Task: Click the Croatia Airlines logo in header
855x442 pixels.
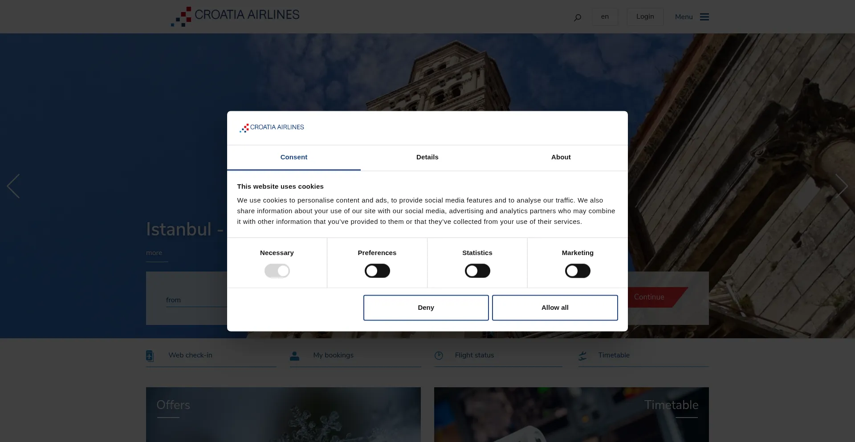Action: (235, 16)
